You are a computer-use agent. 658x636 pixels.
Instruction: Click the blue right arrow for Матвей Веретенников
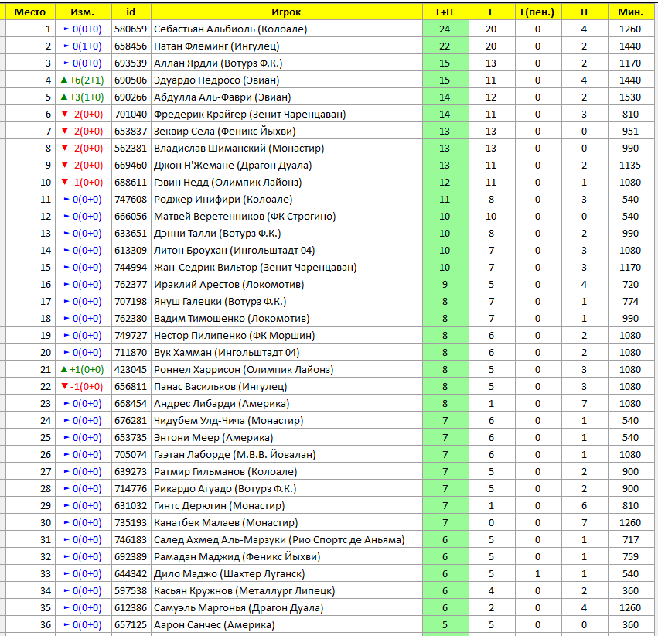tap(66, 216)
